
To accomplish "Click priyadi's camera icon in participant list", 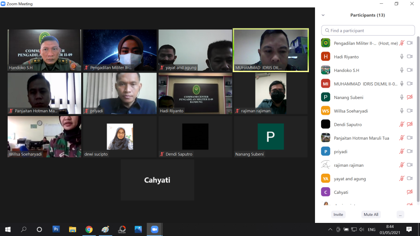I will [409, 151].
